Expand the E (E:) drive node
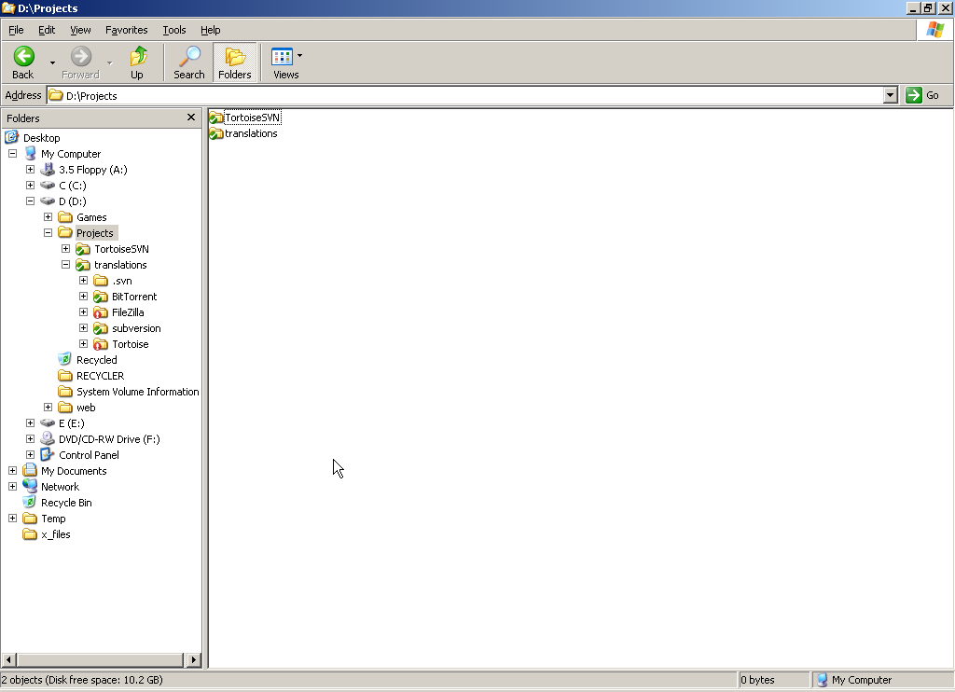955x692 pixels. point(30,422)
